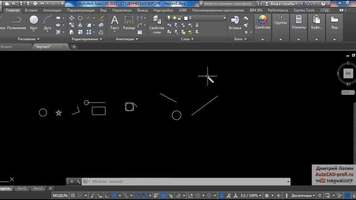Expand the Слои panel
This screenshot has height=200, width=356.
pos(187,39)
